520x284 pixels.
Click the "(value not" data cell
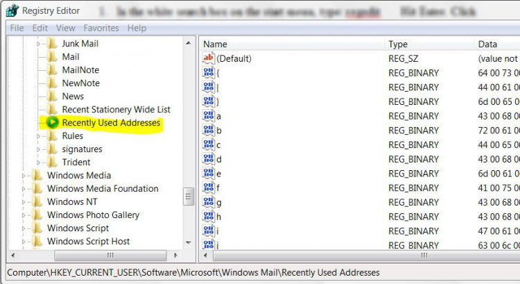498,59
